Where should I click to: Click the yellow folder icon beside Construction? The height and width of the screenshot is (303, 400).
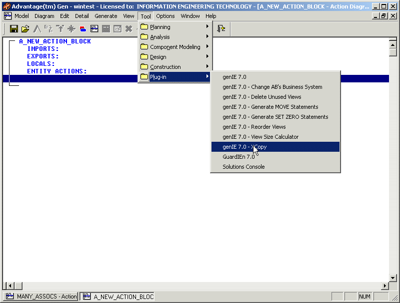point(144,66)
